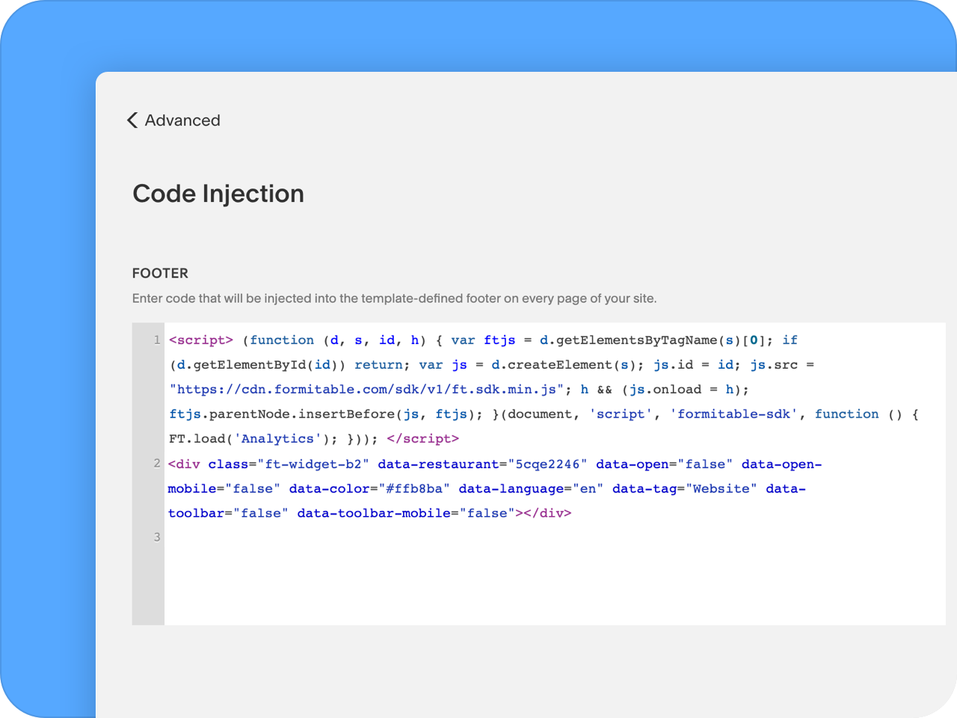
Task: Click data-toolbar-mobile attribute name
Action: (x=374, y=514)
